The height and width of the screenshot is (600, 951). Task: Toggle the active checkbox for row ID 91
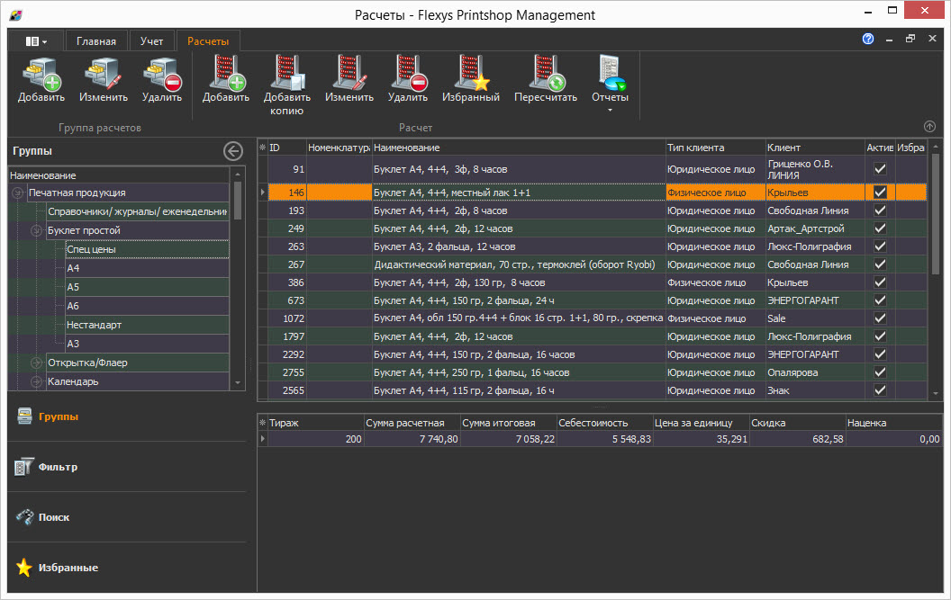pyautogui.click(x=880, y=169)
